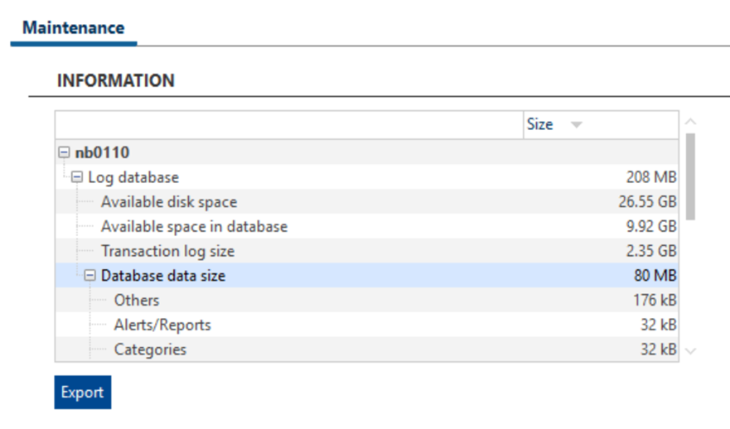Select the Available space in database row

[x=367, y=226]
